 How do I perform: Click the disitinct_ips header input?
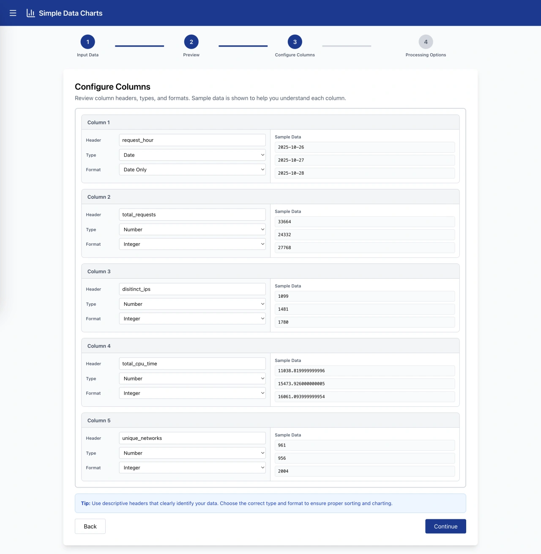192,289
